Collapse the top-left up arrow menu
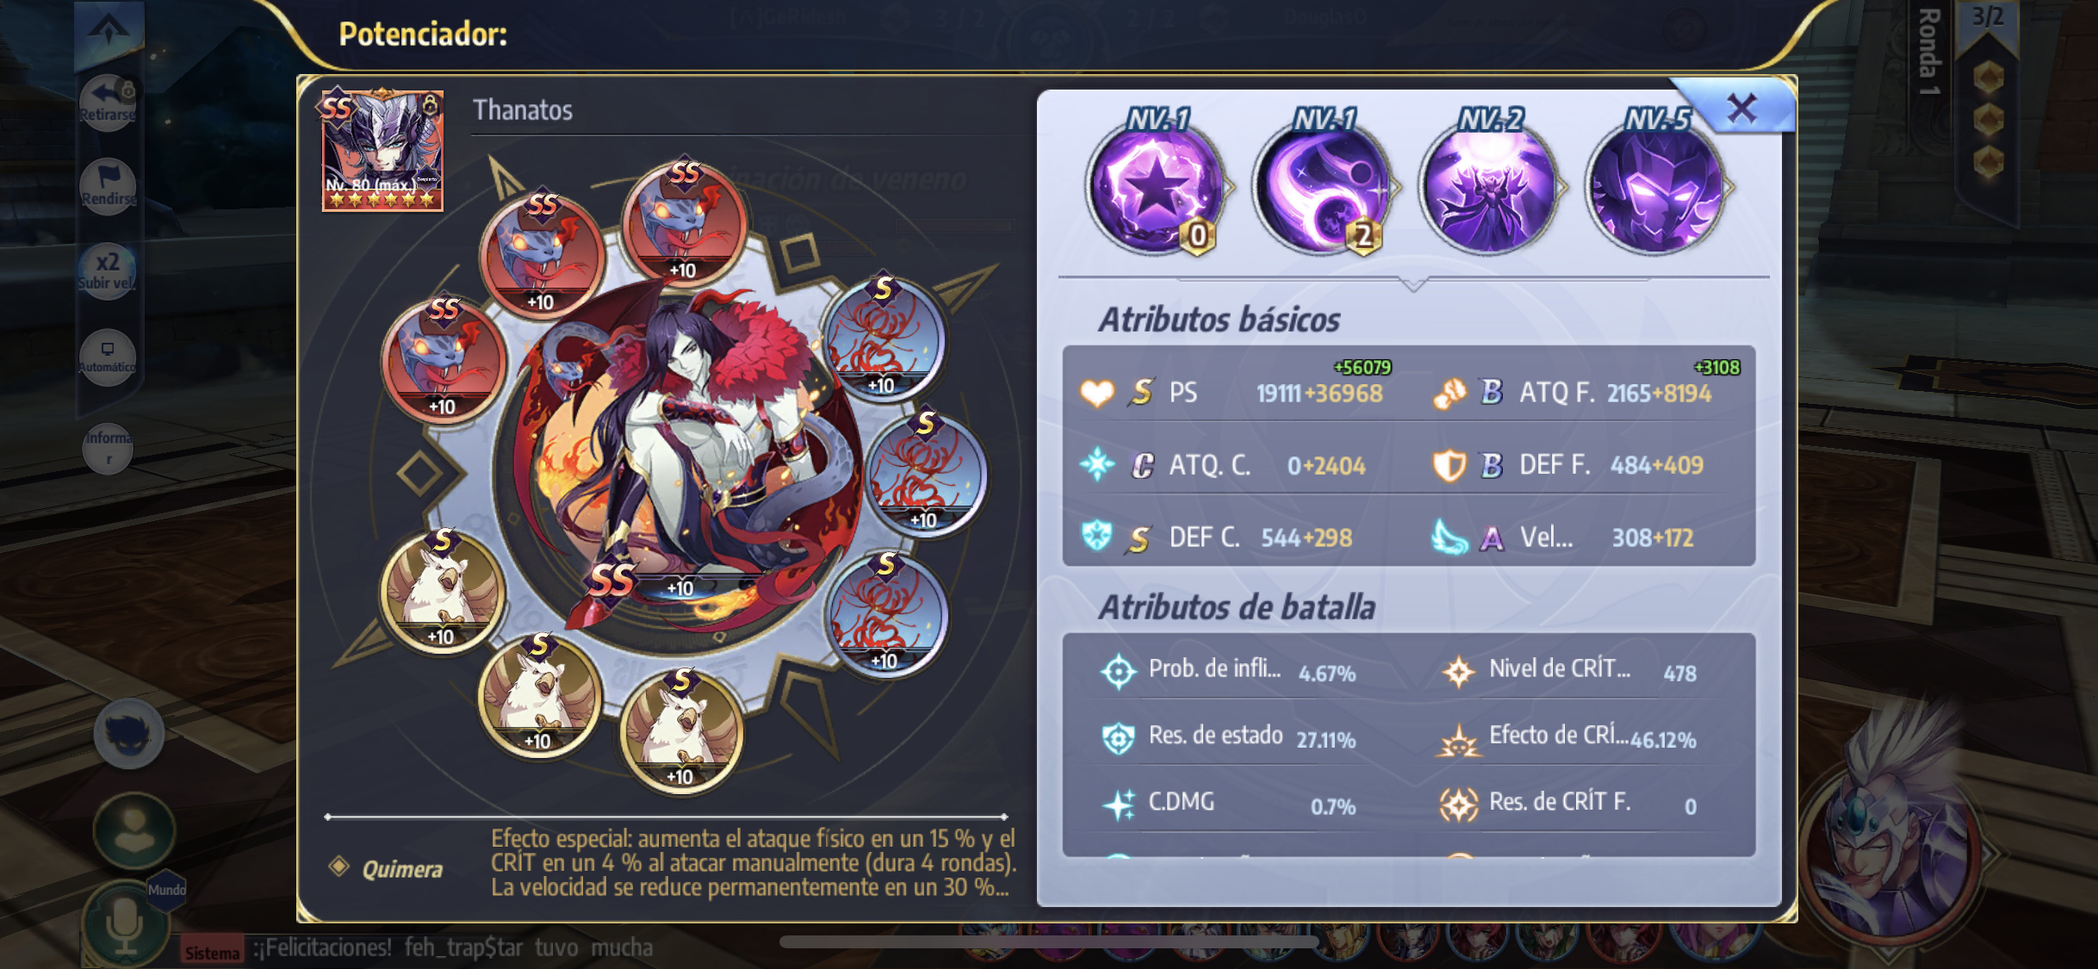The image size is (2098, 969). (109, 32)
